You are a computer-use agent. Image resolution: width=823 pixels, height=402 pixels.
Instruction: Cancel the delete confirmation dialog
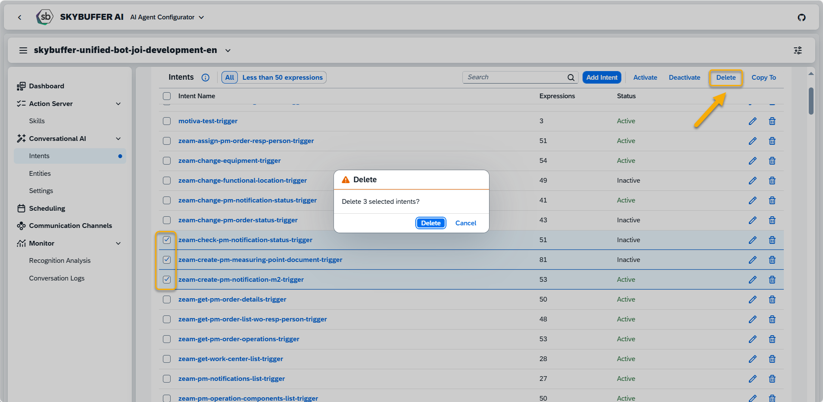pos(465,223)
